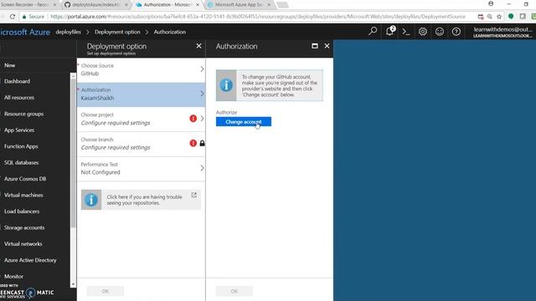
Task: Open Azure Active Directory in the sidebar
Action: [x=30, y=260]
